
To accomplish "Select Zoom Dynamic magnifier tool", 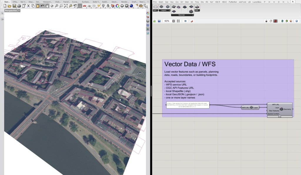I will coord(56,6).
